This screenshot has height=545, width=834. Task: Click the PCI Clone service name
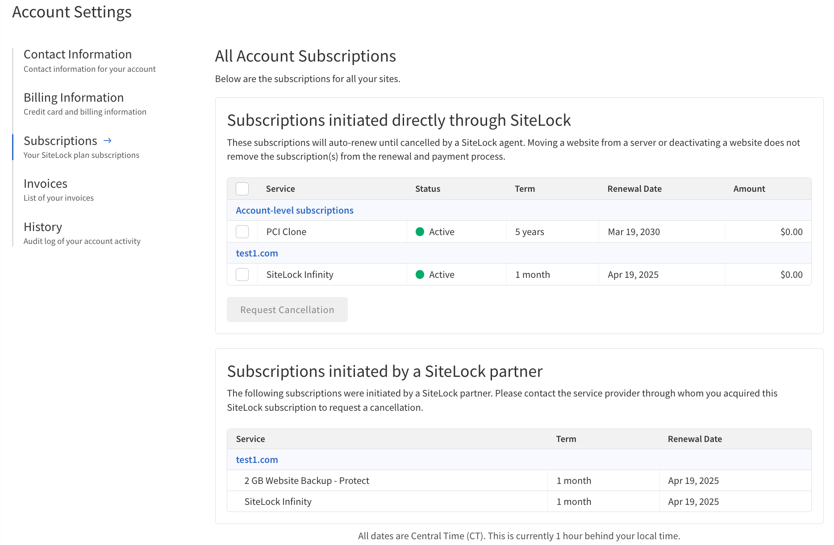point(286,232)
